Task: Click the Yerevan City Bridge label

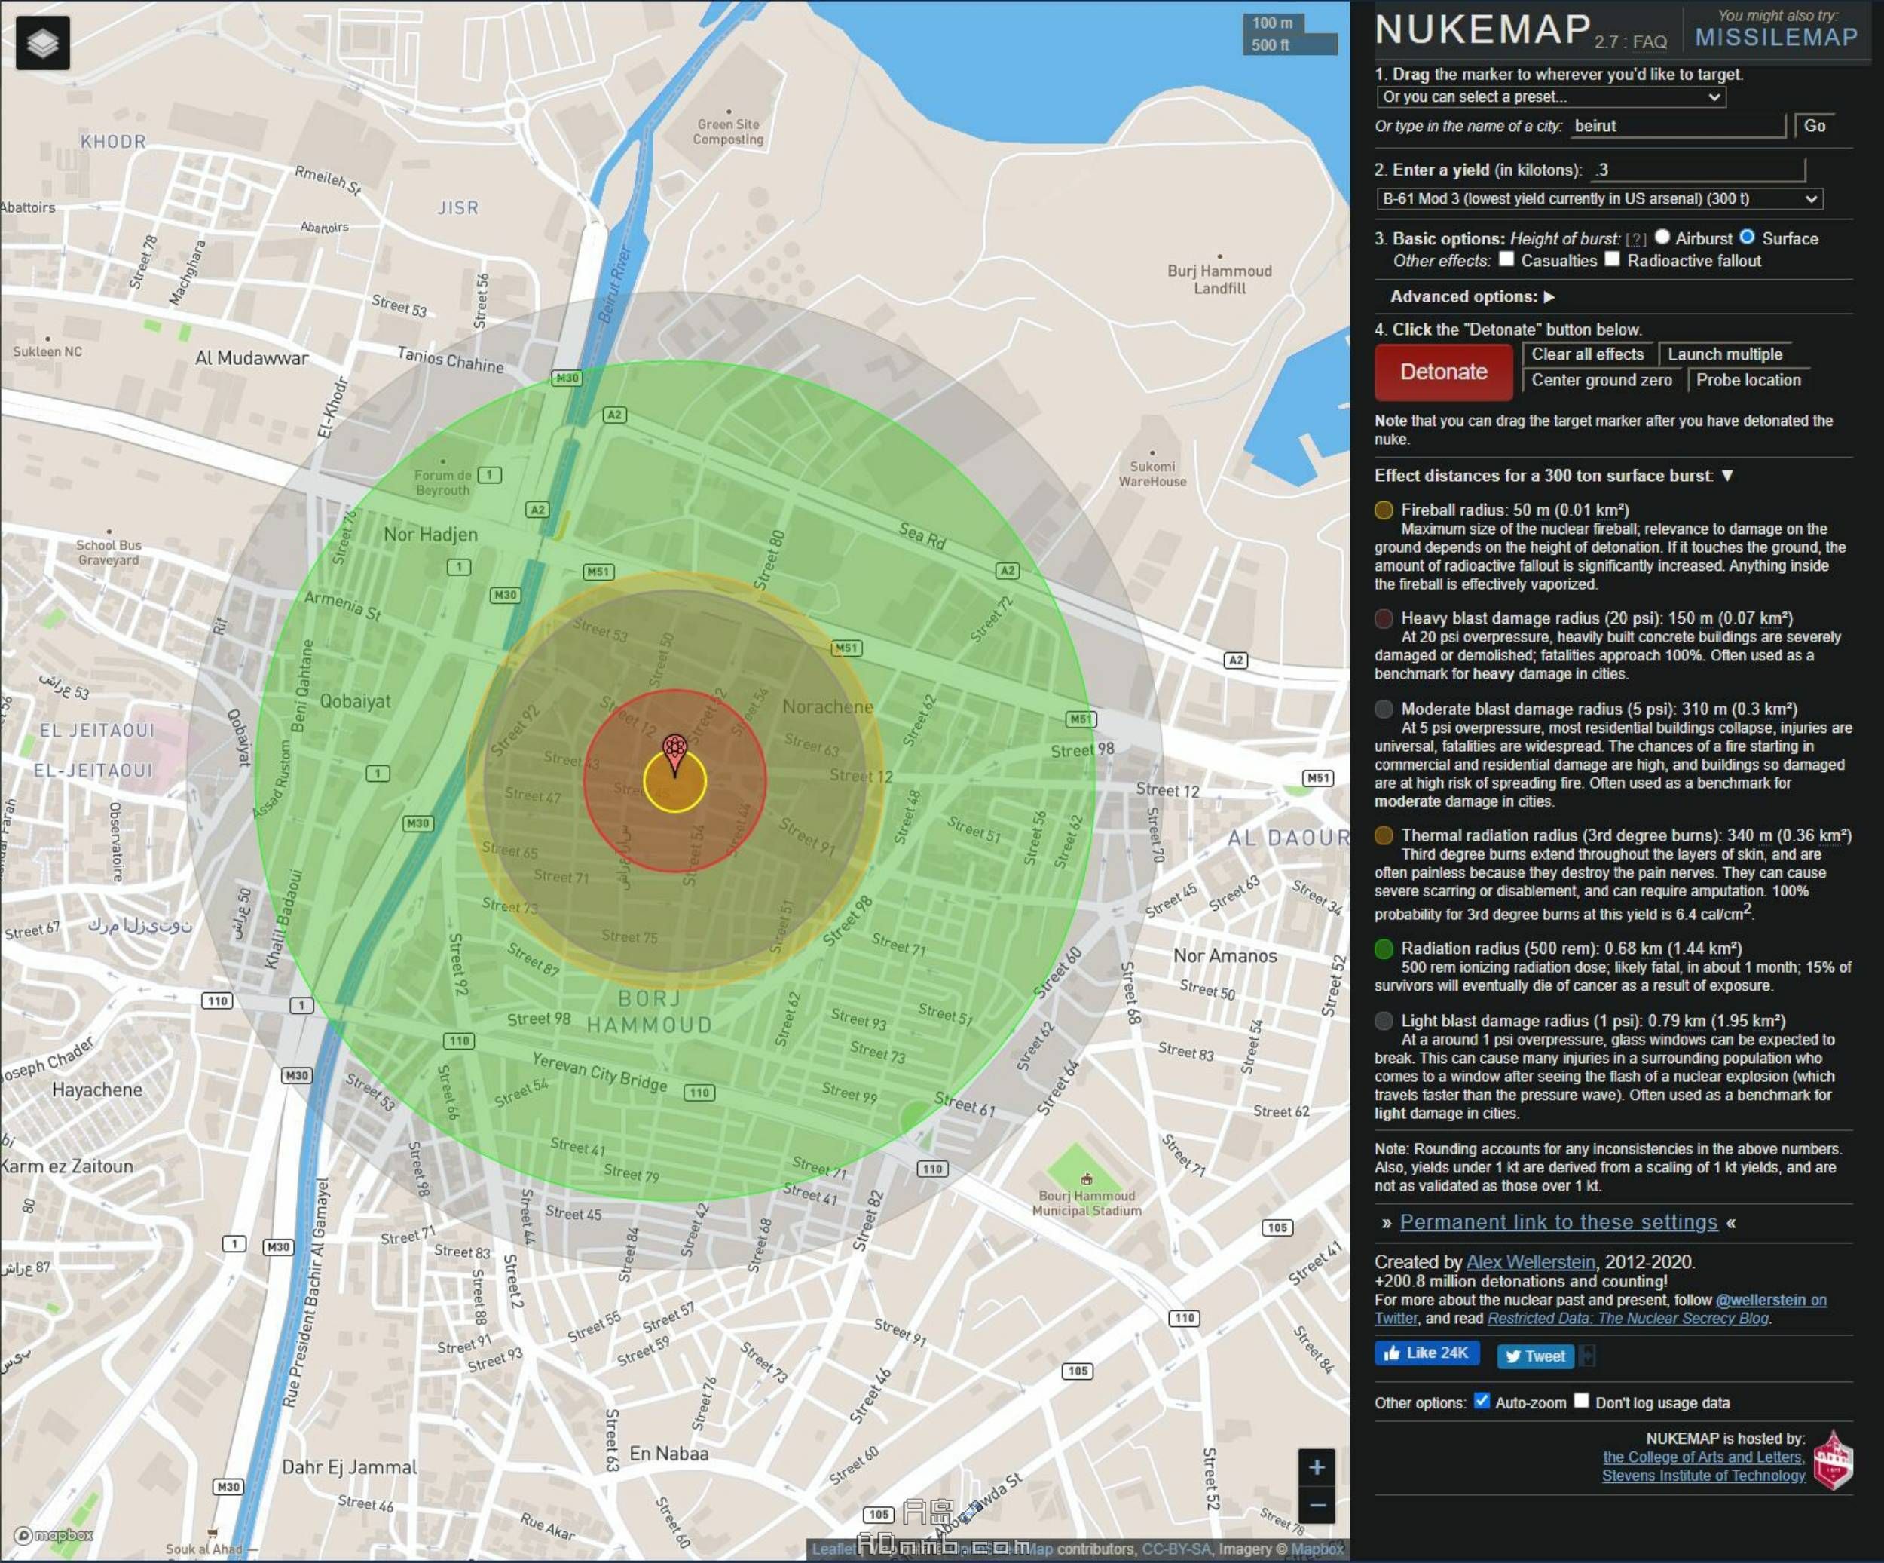Action: pyautogui.click(x=599, y=1072)
